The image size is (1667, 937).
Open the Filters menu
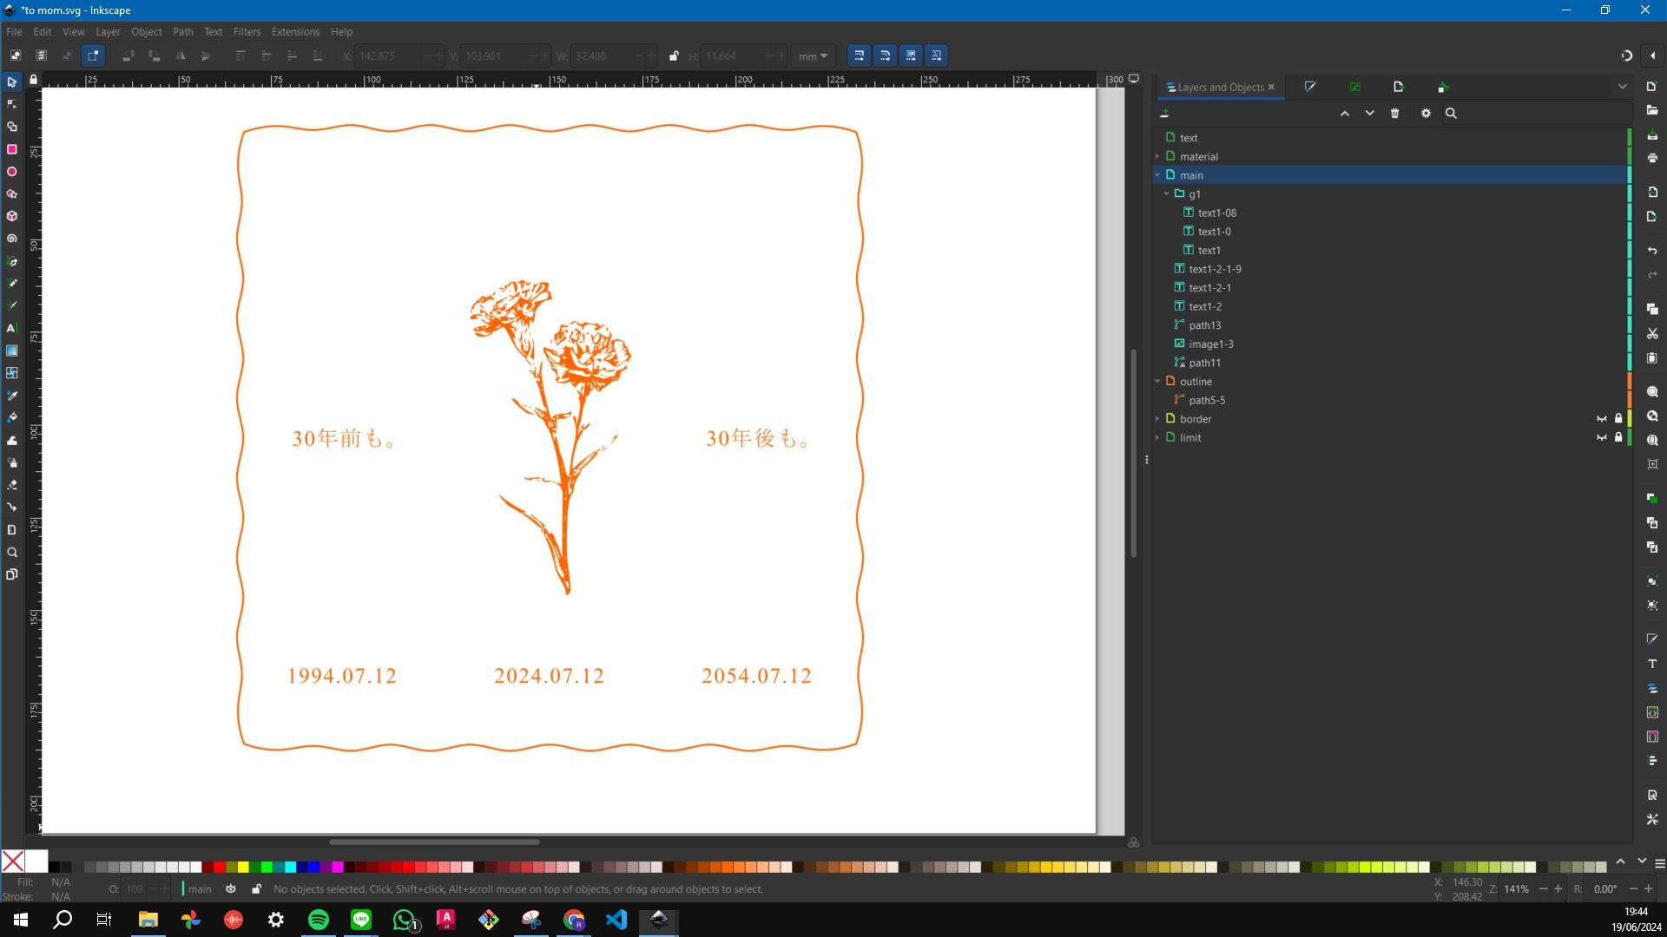247,31
